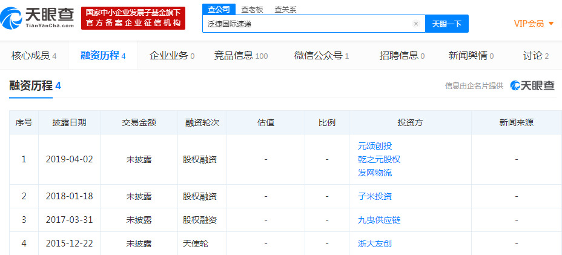
Task: Click the 比例 column header
Action: pyautogui.click(x=327, y=122)
